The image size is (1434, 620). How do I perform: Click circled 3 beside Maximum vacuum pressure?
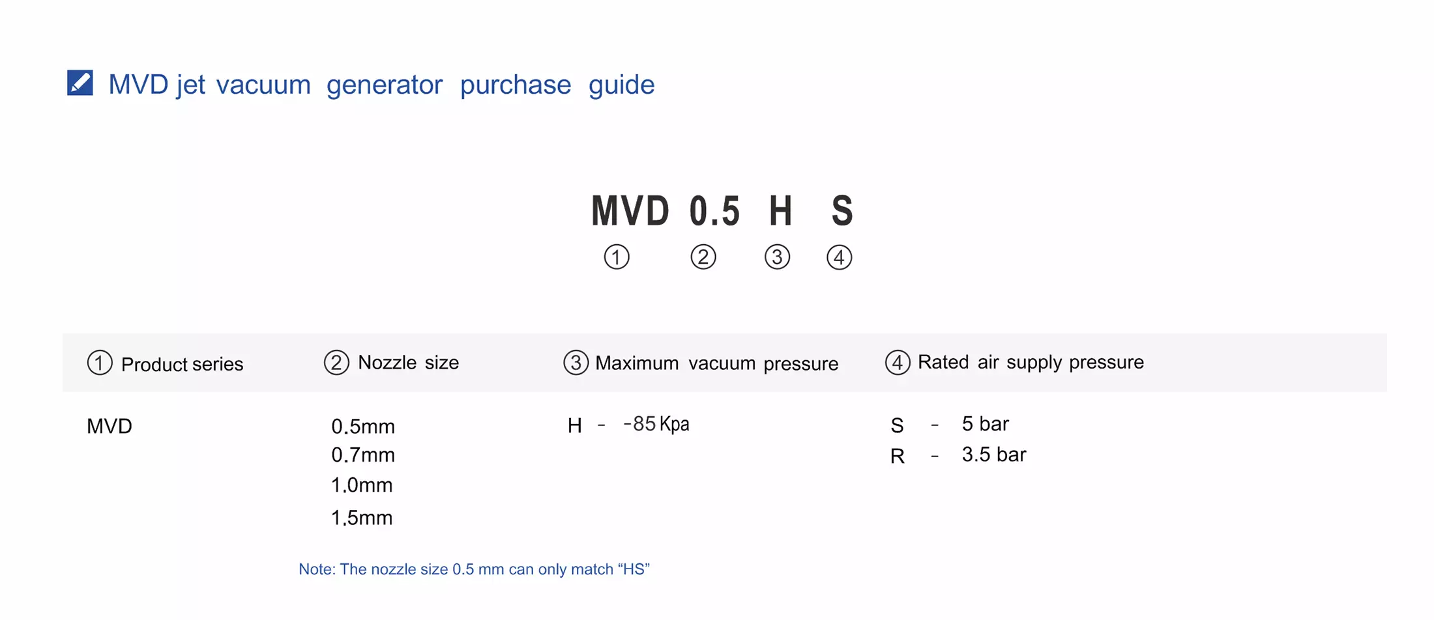pyautogui.click(x=576, y=363)
